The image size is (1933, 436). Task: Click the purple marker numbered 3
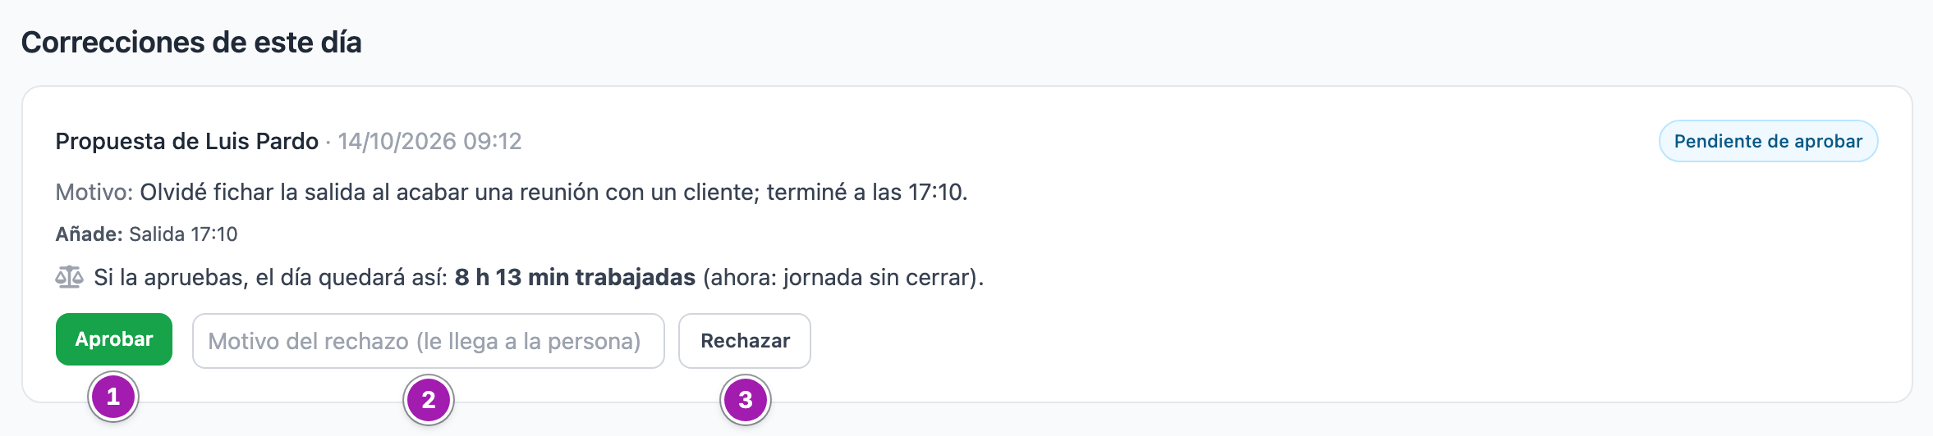pos(746,400)
